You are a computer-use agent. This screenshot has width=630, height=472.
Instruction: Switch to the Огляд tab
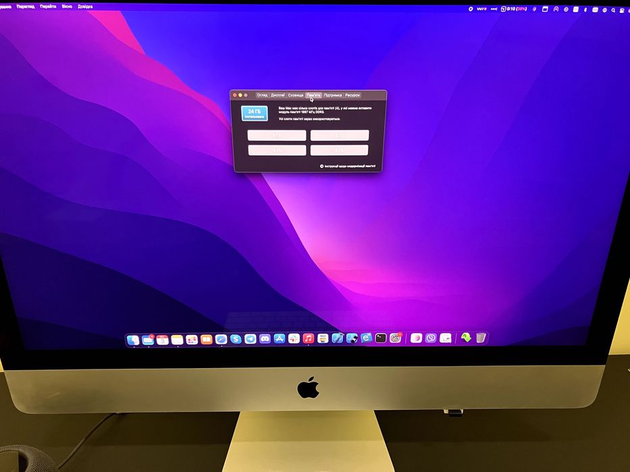pyautogui.click(x=262, y=95)
